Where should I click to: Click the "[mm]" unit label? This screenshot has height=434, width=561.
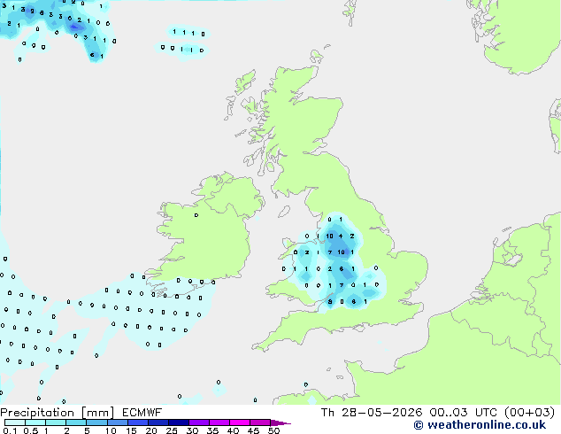(x=97, y=413)
